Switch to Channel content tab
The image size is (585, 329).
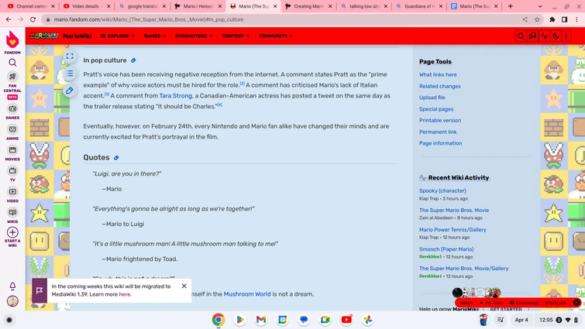31,6
